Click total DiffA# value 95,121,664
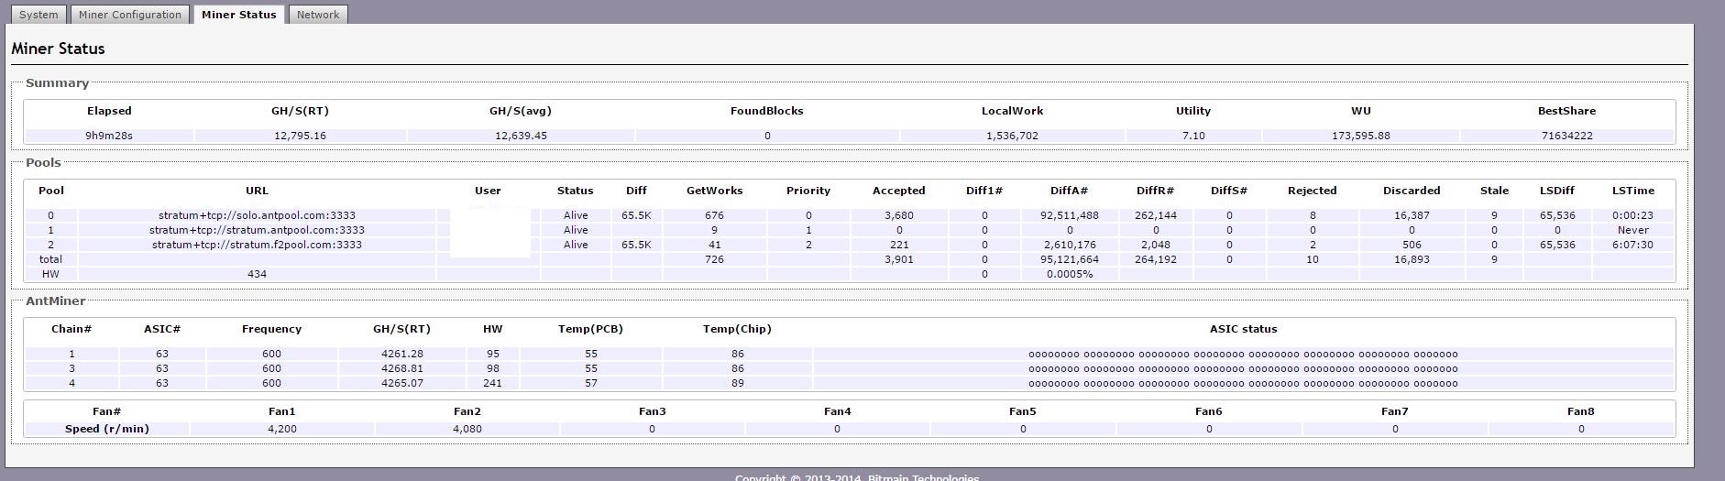This screenshot has width=1725, height=481. [x=1069, y=259]
